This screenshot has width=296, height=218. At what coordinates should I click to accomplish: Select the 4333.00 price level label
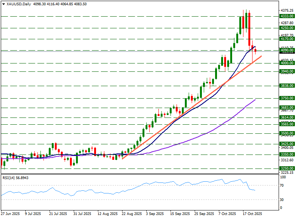pyautogui.click(x=287, y=16)
